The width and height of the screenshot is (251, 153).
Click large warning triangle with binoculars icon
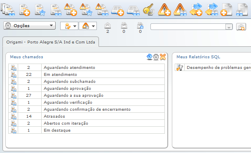click(x=180, y=9)
